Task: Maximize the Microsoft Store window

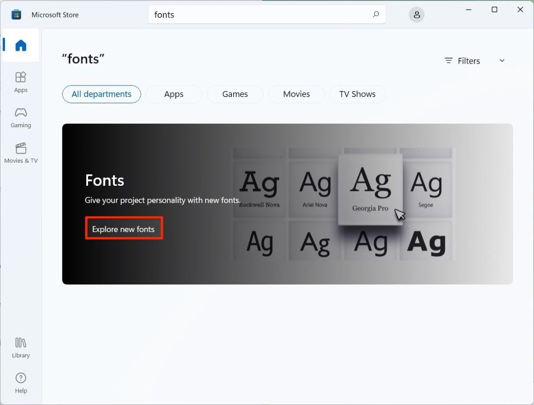Action: (x=494, y=9)
